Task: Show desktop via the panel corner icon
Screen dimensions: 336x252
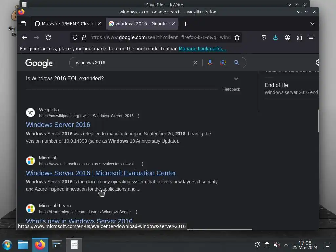Action: coord(327,245)
